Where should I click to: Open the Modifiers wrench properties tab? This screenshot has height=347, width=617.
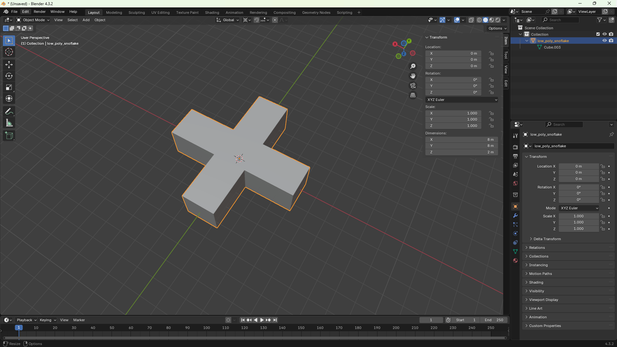point(515,215)
